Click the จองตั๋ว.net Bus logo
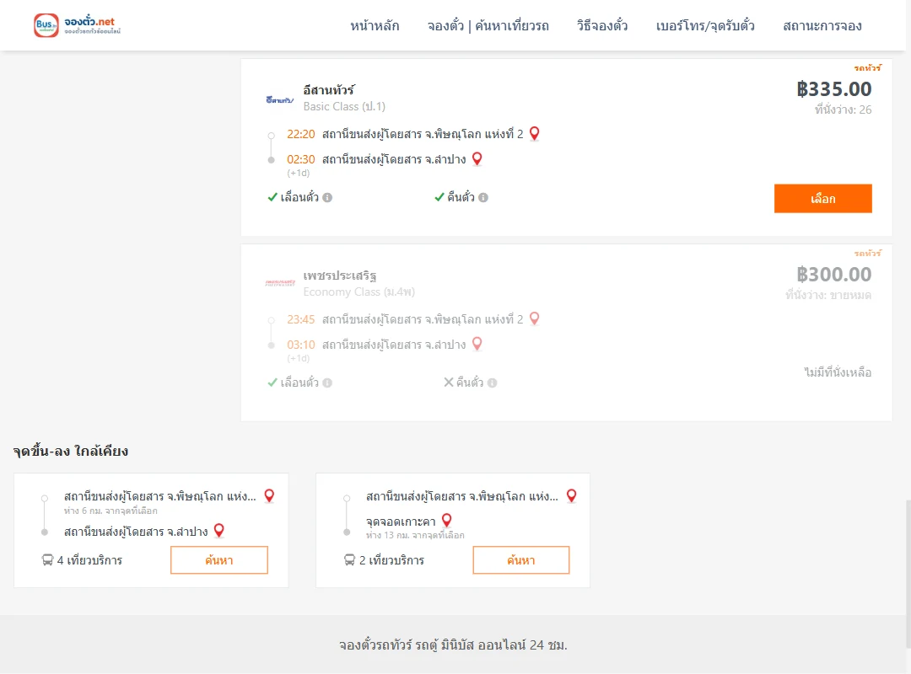Viewport: 911px width, 674px height. pyautogui.click(x=78, y=25)
